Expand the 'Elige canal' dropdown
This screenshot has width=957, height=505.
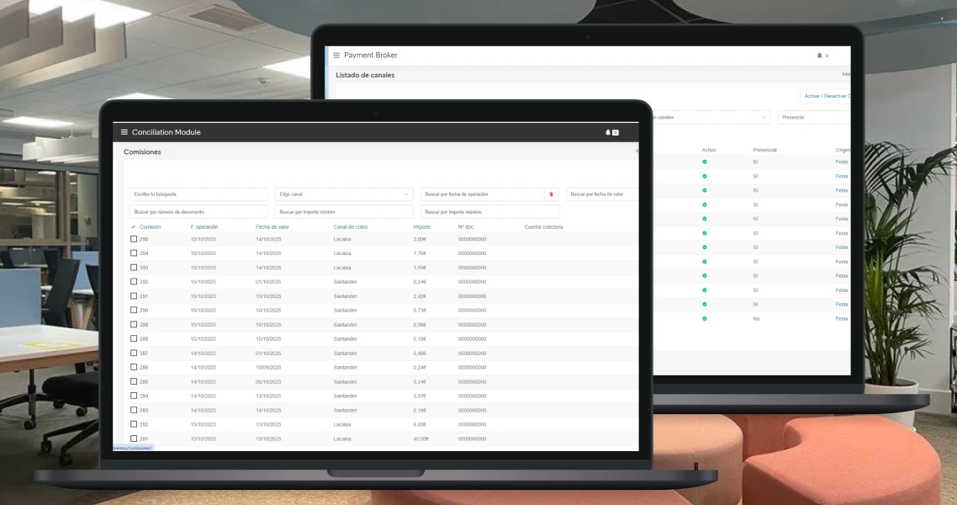pos(344,194)
